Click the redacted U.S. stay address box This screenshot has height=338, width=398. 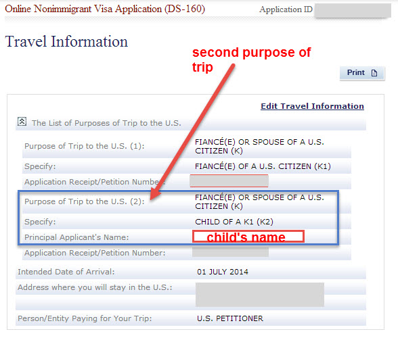(260, 295)
